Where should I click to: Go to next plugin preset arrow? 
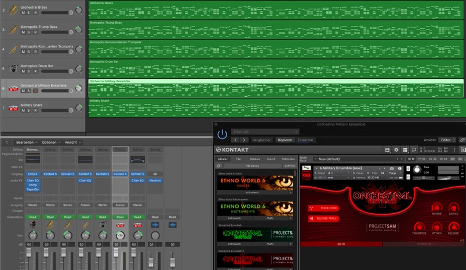pos(244,140)
